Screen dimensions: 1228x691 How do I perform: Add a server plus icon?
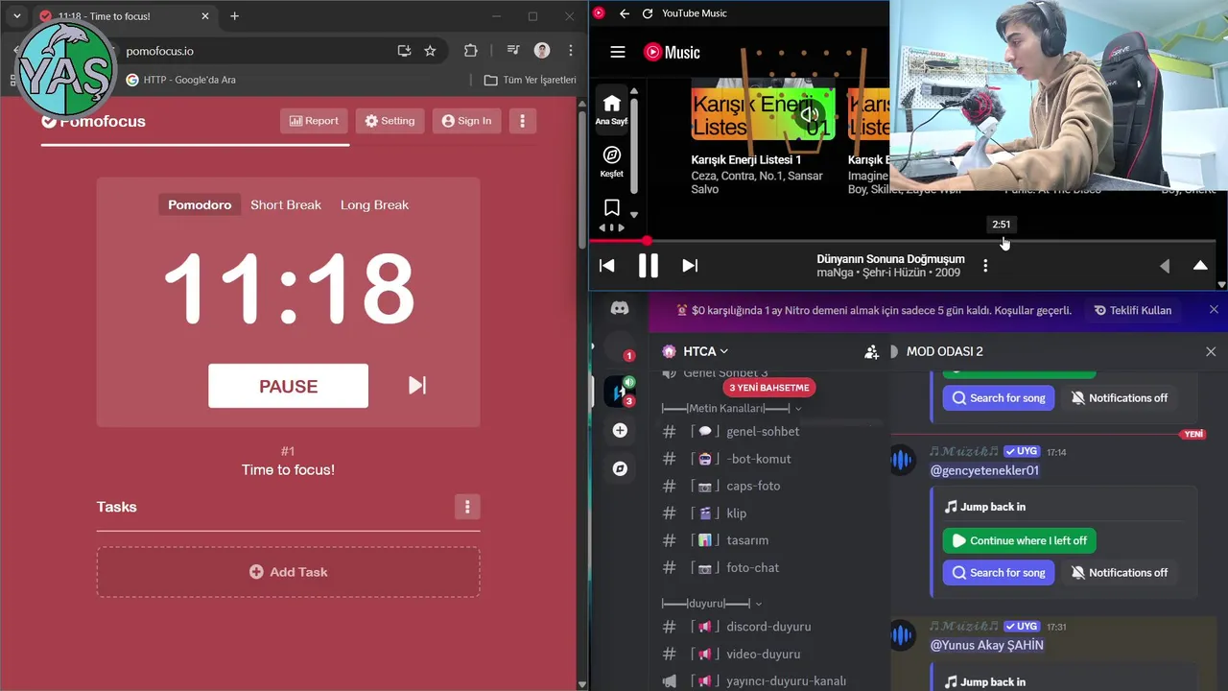pyautogui.click(x=620, y=430)
